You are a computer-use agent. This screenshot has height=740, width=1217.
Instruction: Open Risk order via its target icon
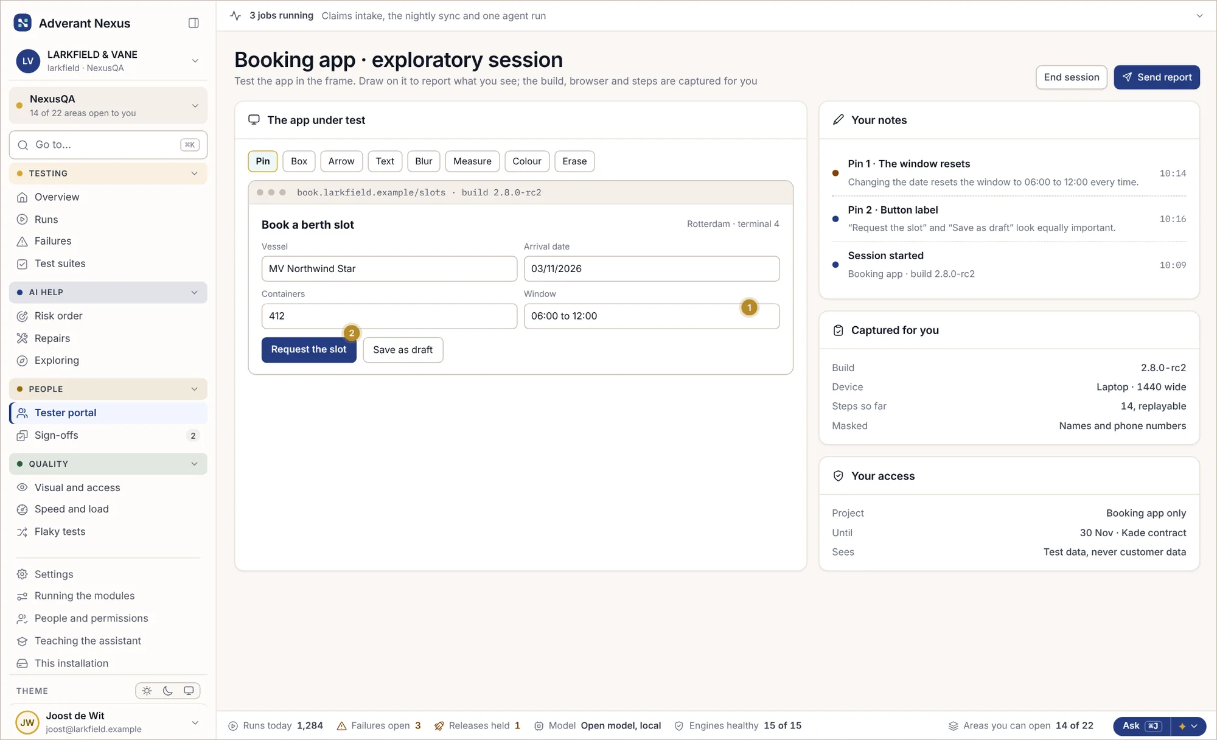tap(23, 316)
